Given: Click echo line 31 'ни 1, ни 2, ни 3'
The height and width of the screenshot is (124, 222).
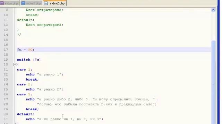Looking at the screenshot, I should 65,119.
